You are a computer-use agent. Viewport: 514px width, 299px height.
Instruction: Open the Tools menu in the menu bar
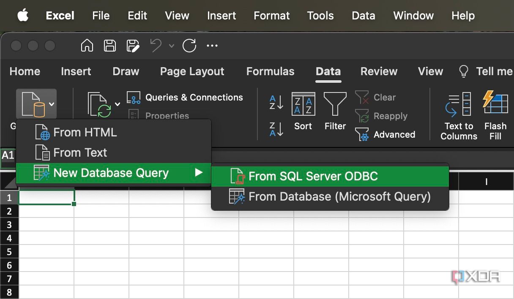320,16
